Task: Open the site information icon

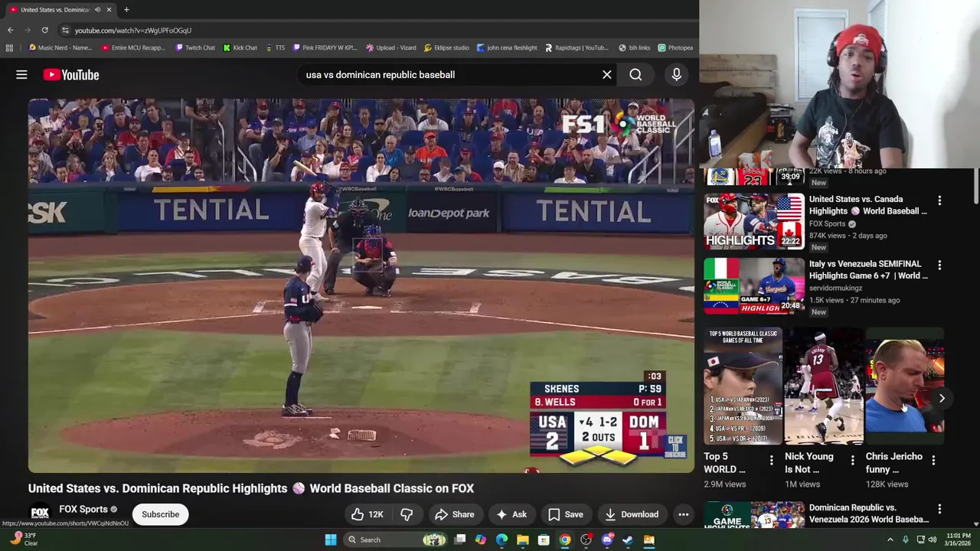Action: click(65, 30)
